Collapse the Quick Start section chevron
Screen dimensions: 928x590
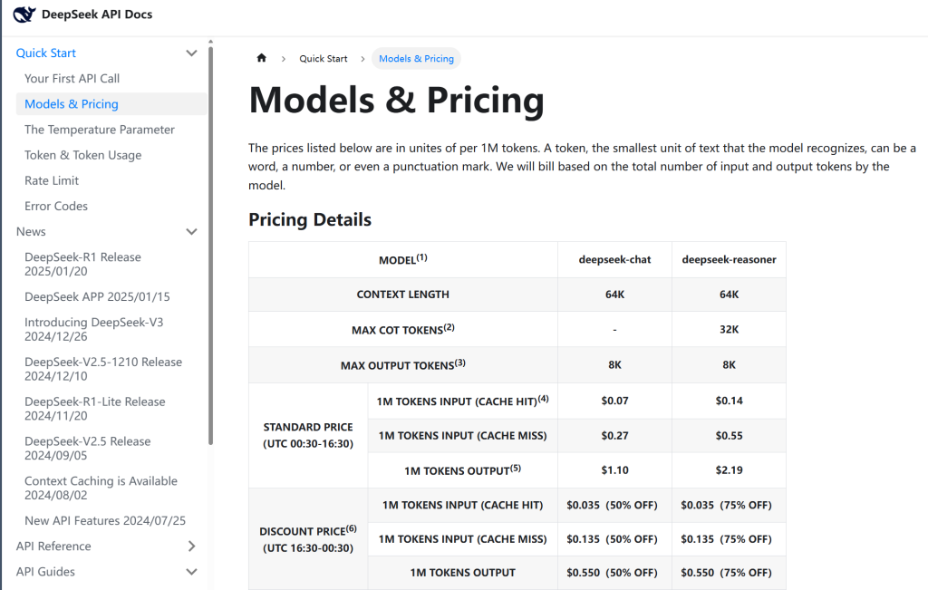[x=191, y=53]
